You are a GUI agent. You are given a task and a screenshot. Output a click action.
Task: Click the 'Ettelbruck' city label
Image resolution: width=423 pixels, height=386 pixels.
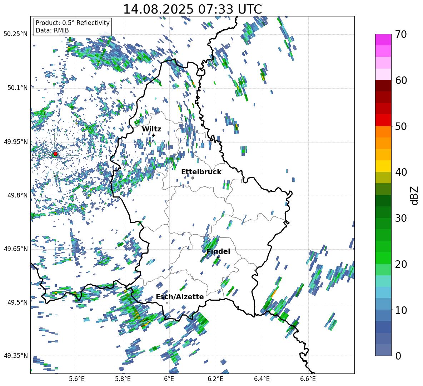click(x=201, y=172)
